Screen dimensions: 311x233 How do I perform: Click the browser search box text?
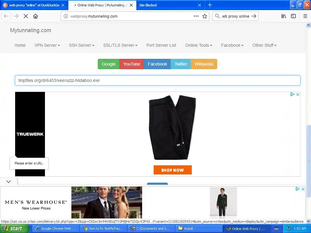[235, 16]
